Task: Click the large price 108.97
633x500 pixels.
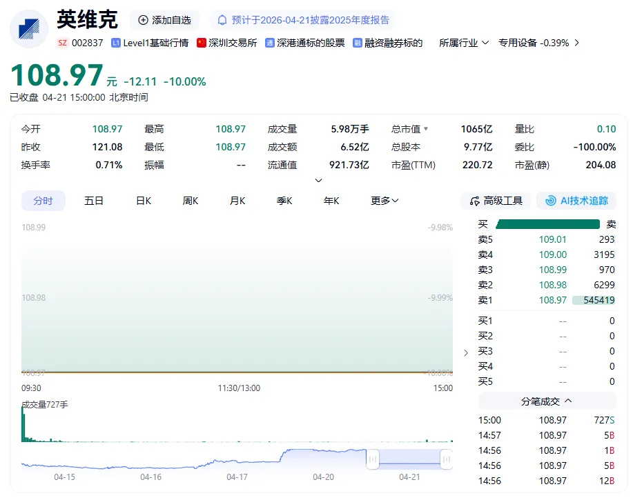Action: (57, 75)
